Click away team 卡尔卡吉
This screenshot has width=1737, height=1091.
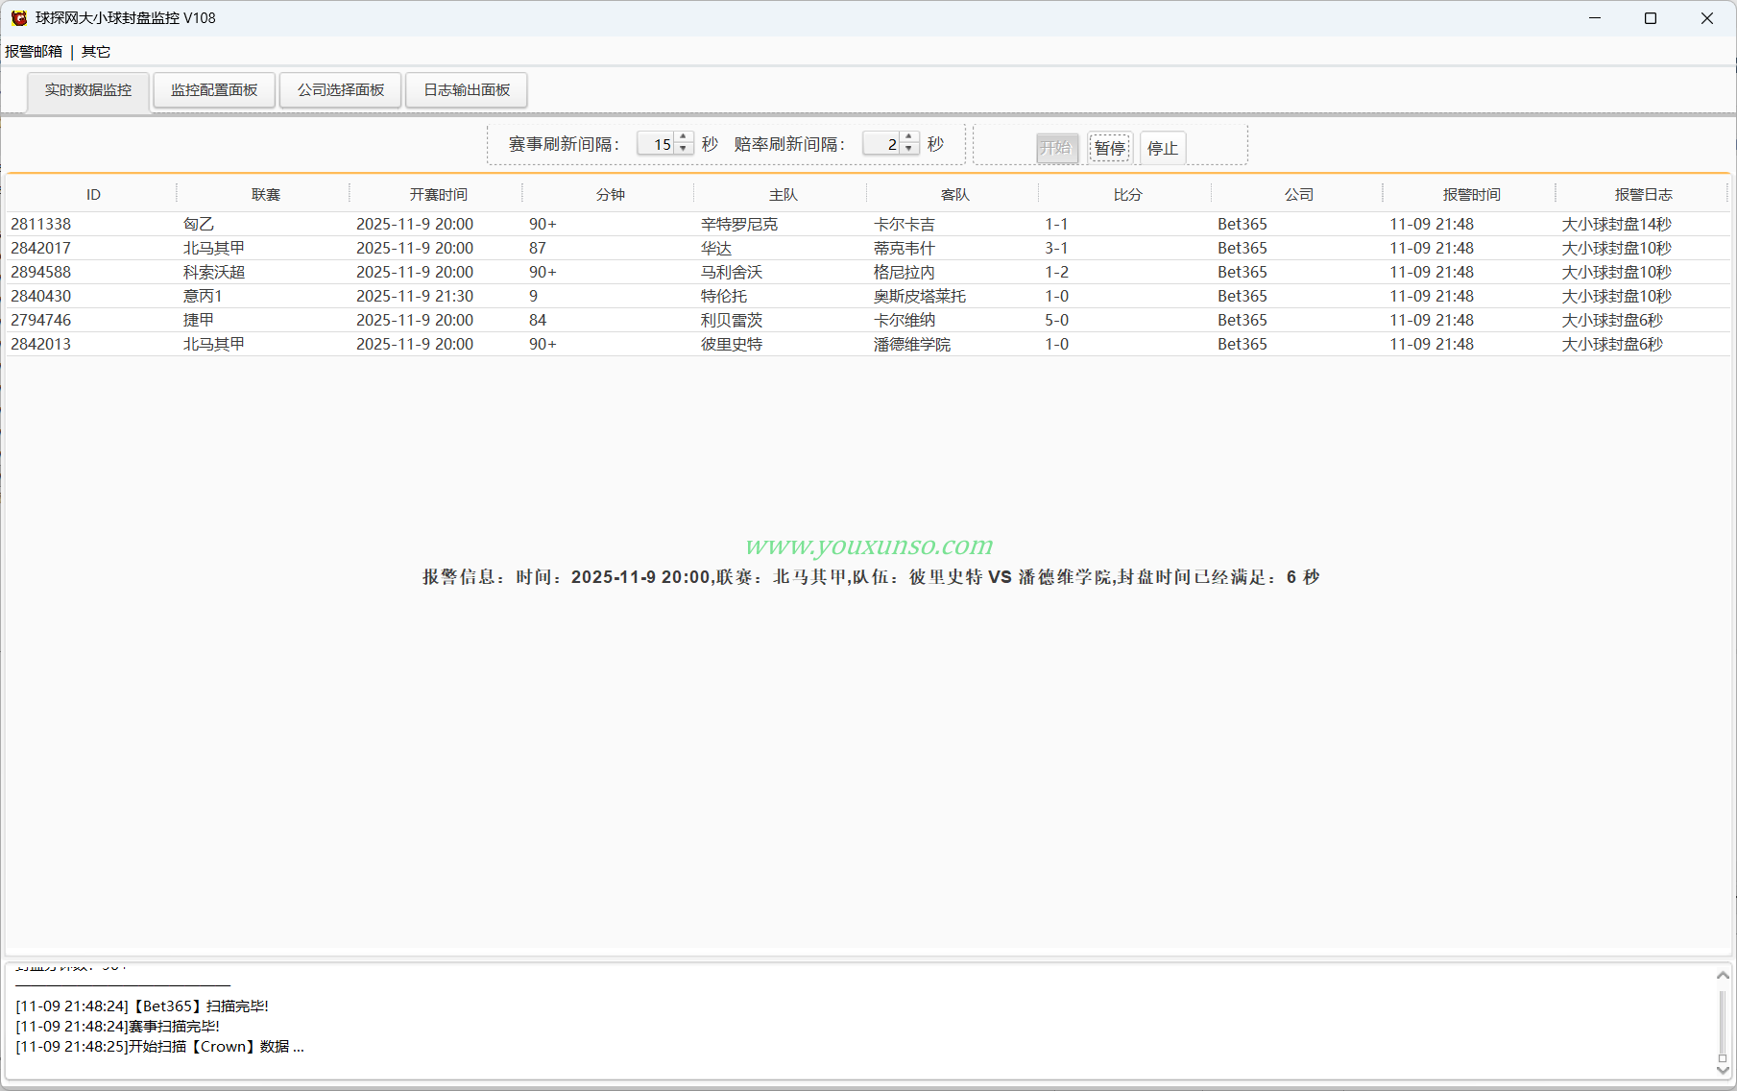point(904,224)
